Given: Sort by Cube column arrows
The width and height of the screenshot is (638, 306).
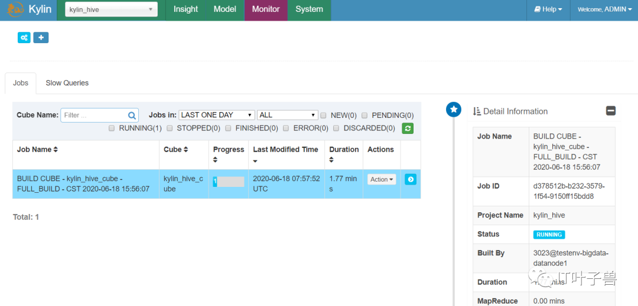Looking at the screenshot, I should (186, 150).
